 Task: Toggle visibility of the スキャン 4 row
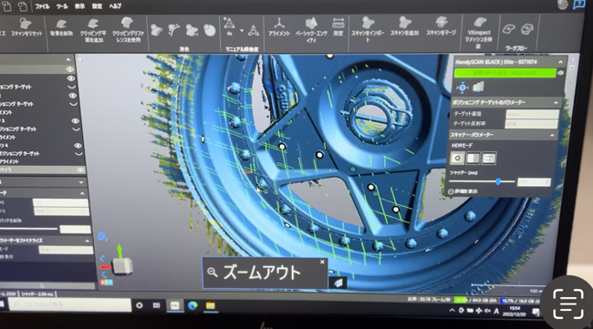78,146
